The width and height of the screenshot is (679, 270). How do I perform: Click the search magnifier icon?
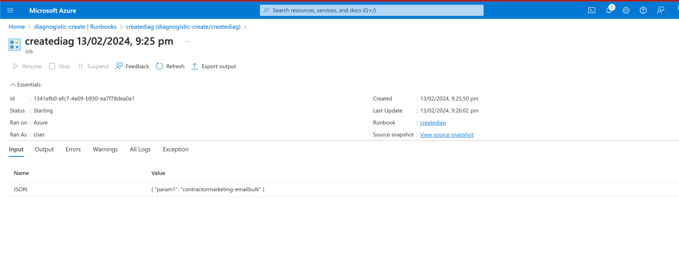click(x=267, y=11)
